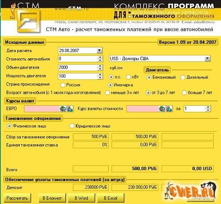Image resolution: width=221 pixels, height=204 pixels.
Task: Open the www.ctm.ru website link
Action: 72,8
